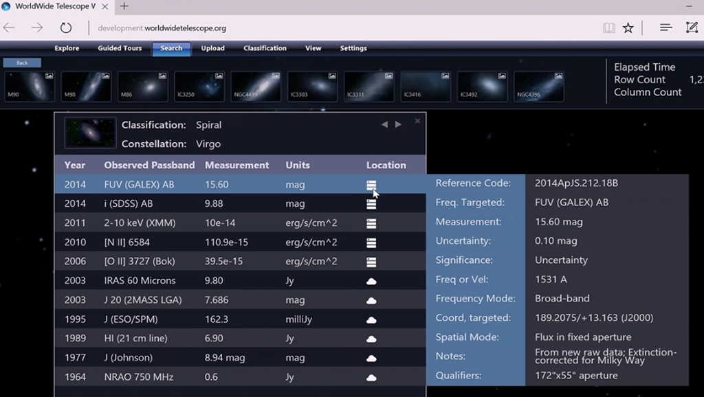Open a new browser tab
Screen dimensions: 704x397
[x=124, y=6]
